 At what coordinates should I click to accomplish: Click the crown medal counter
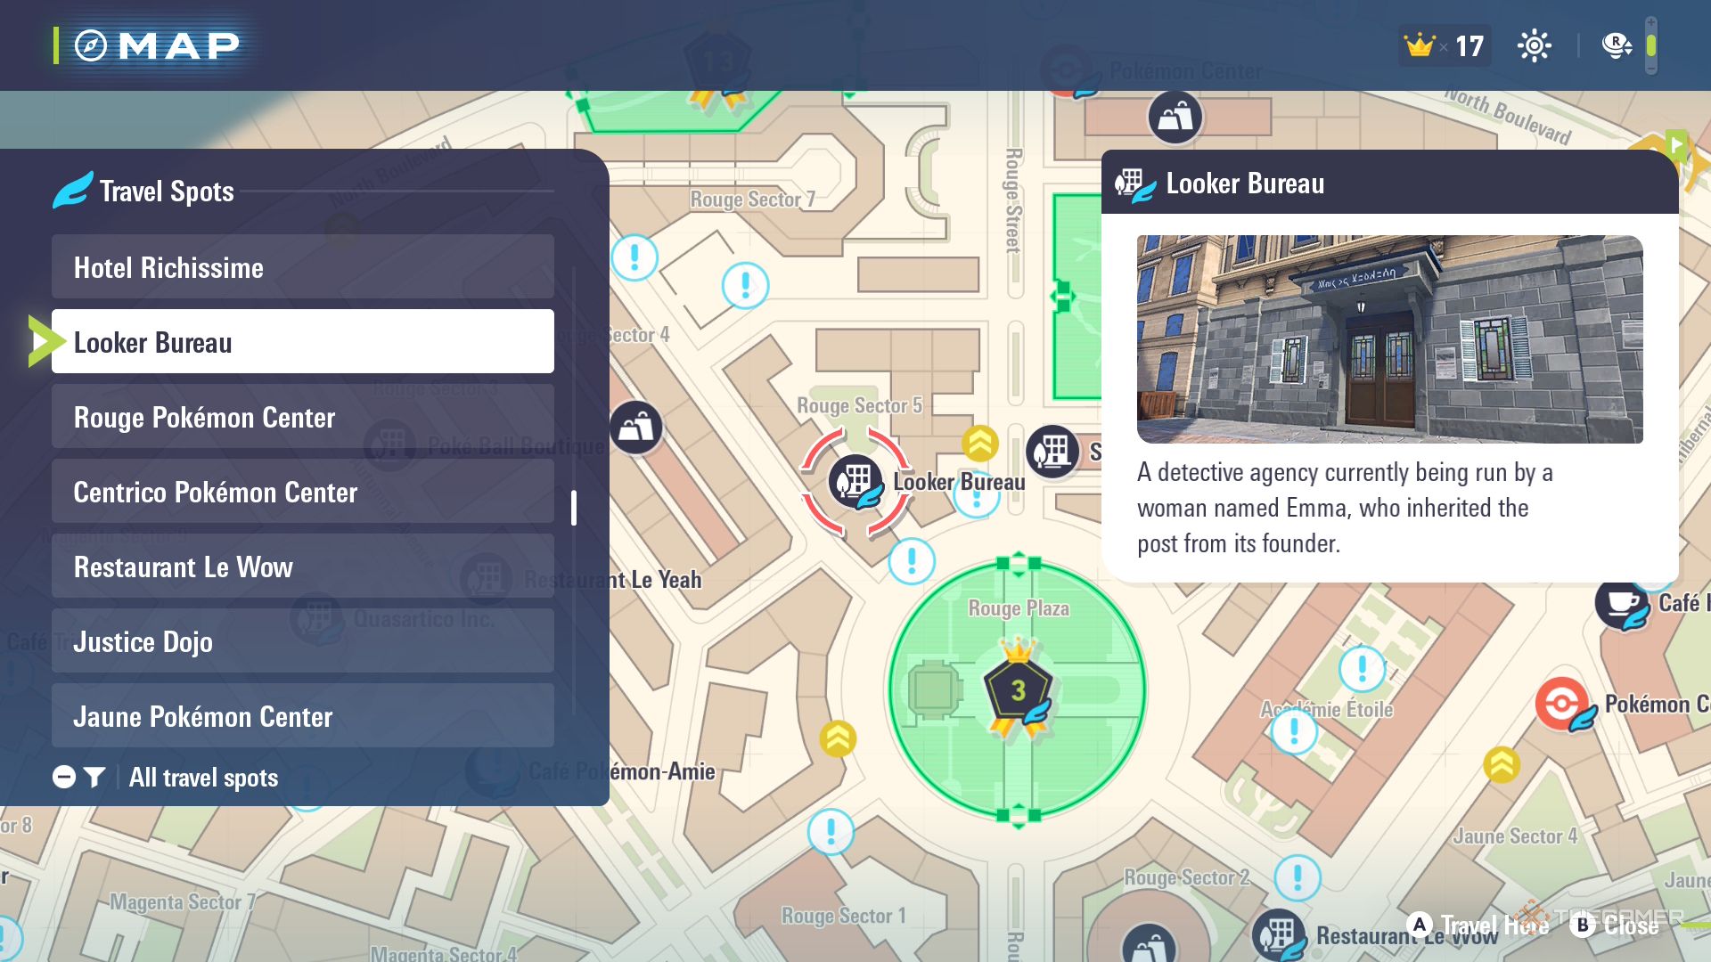click(x=1444, y=45)
